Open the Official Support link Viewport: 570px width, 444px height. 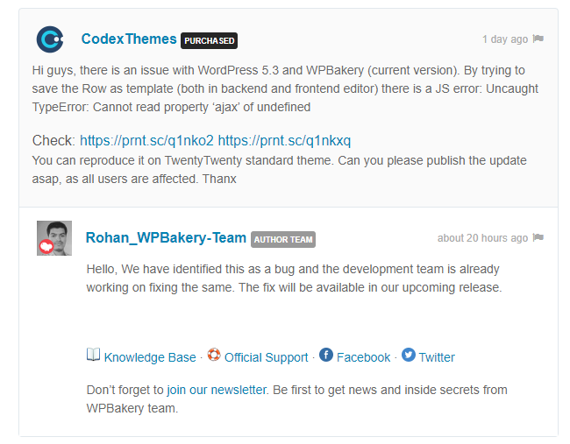(x=266, y=357)
